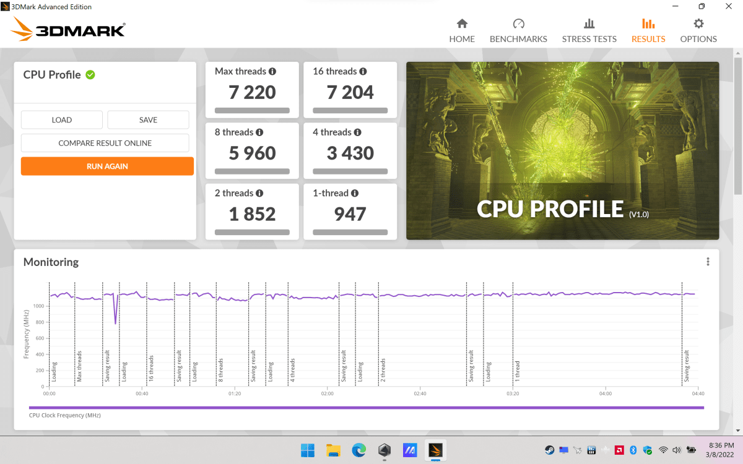Click the Wi-Fi tray icon
743x464 pixels.
point(663,450)
